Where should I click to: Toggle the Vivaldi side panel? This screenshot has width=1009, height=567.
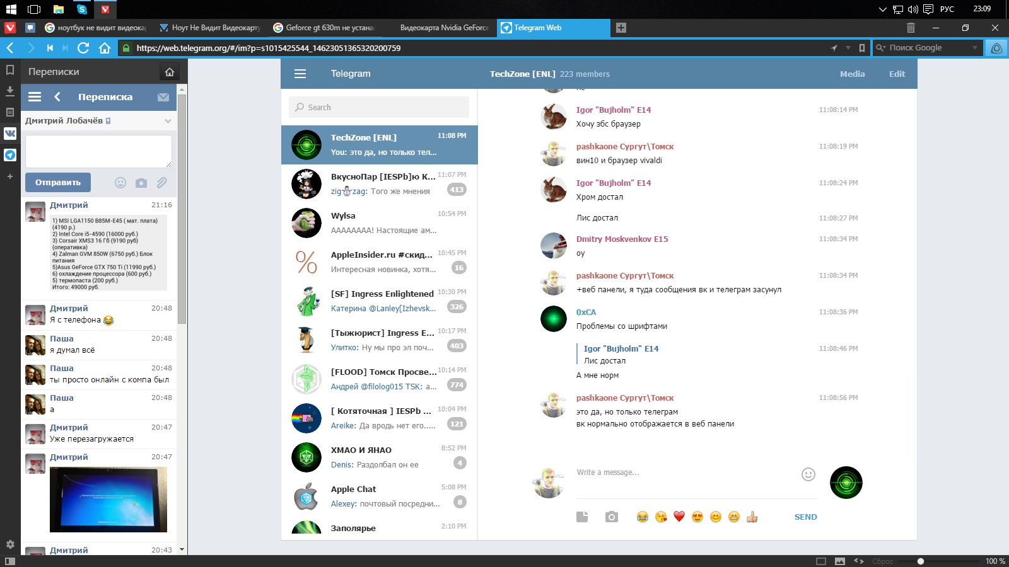coord(10,561)
